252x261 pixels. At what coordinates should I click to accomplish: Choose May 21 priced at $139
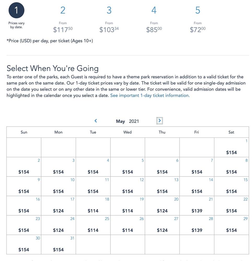[197, 206]
